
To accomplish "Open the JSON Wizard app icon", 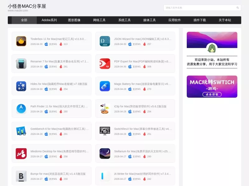I will [105, 41].
